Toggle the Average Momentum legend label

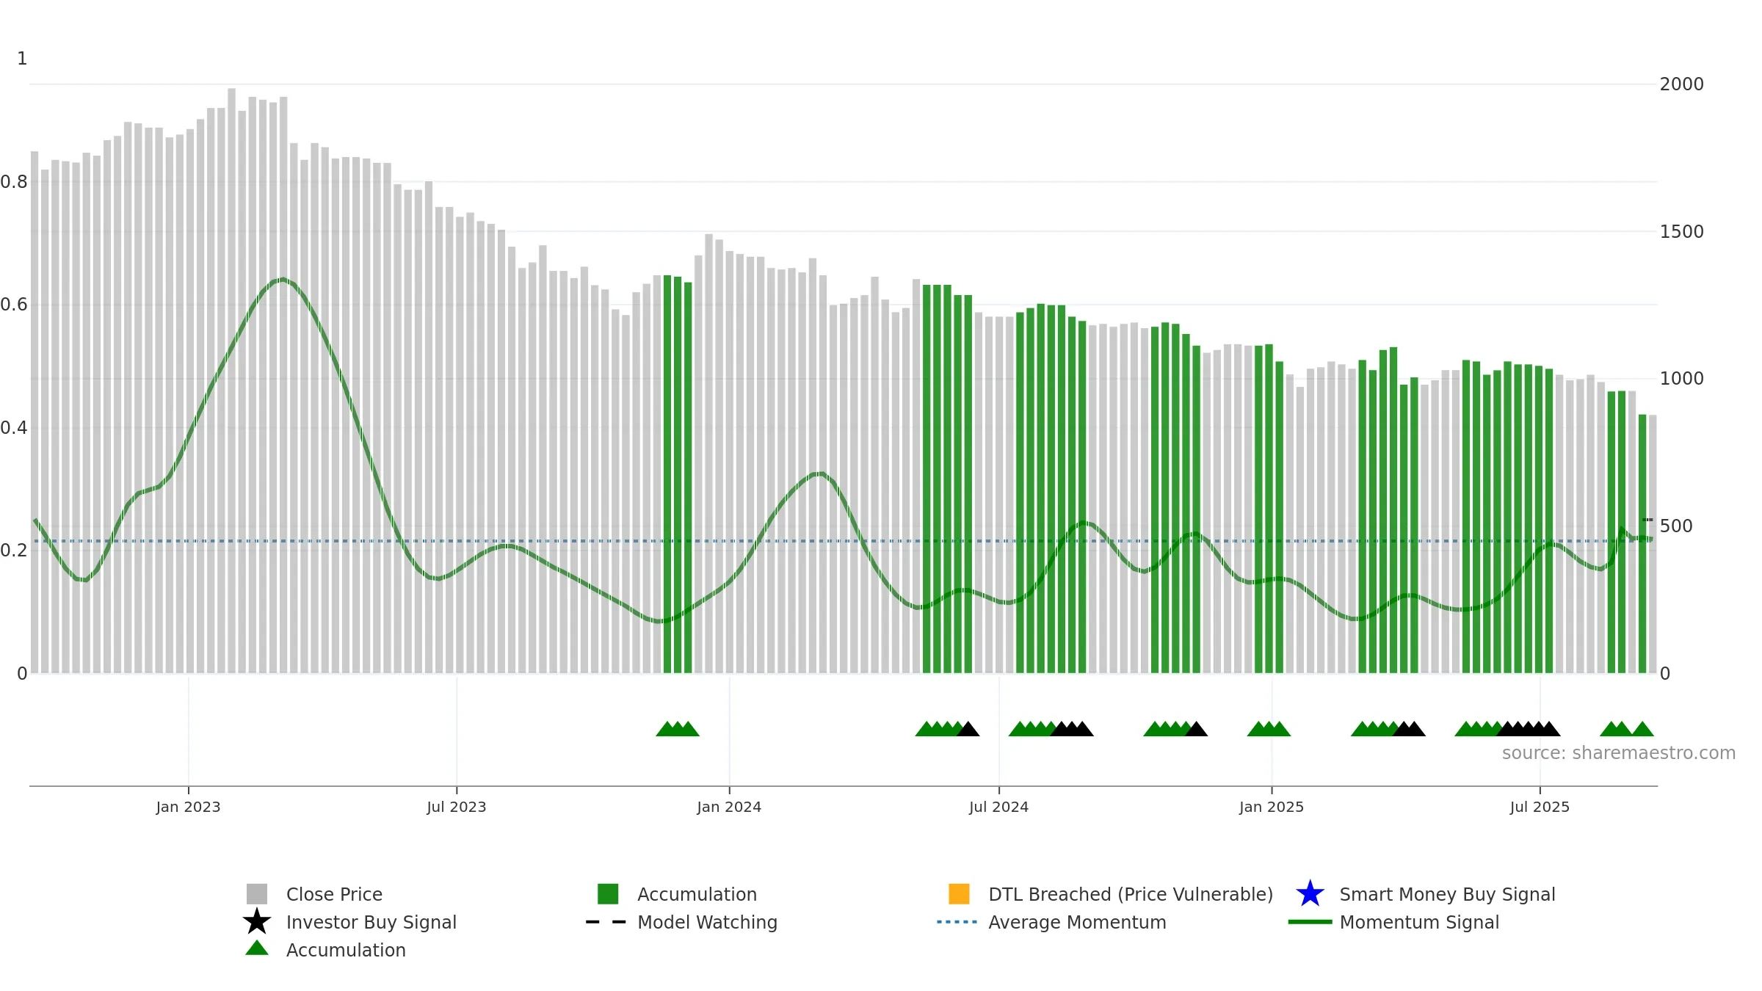point(1077,922)
